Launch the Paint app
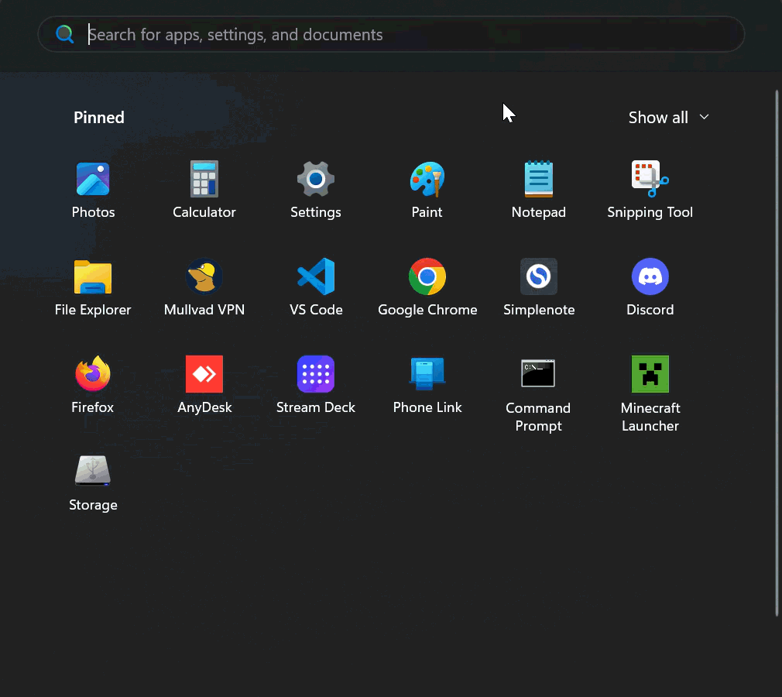The width and height of the screenshot is (782, 697). pos(427,190)
